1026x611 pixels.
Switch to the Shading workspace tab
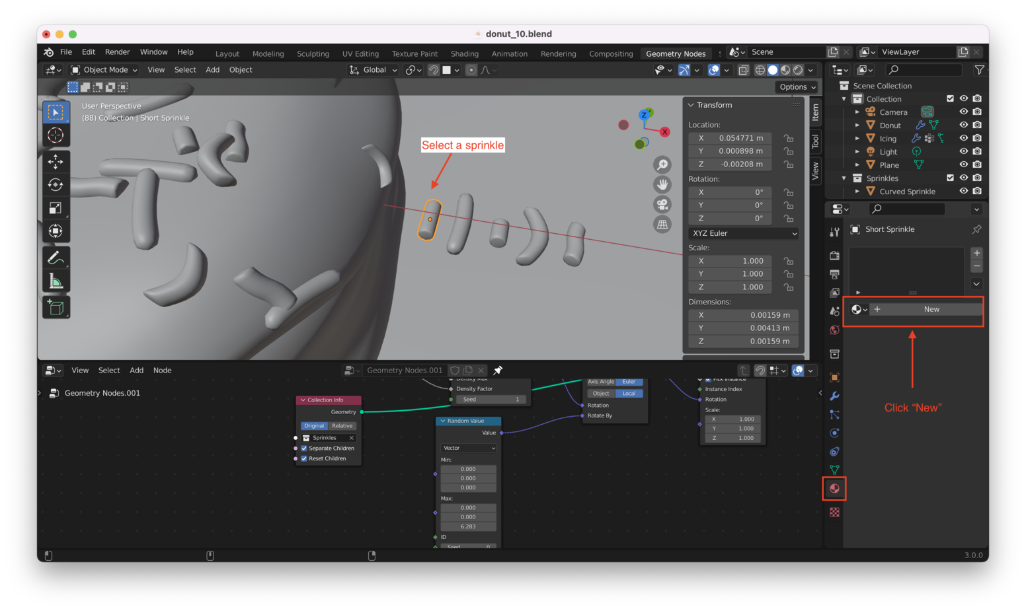(x=464, y=54)
